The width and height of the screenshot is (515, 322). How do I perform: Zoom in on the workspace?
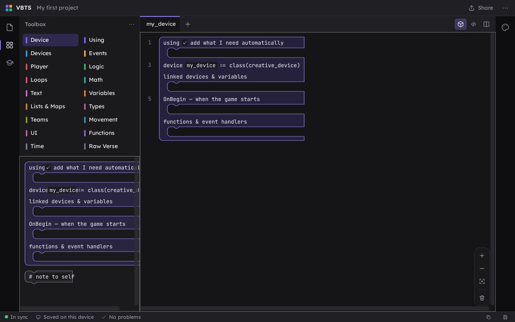[x=482, y=256]
